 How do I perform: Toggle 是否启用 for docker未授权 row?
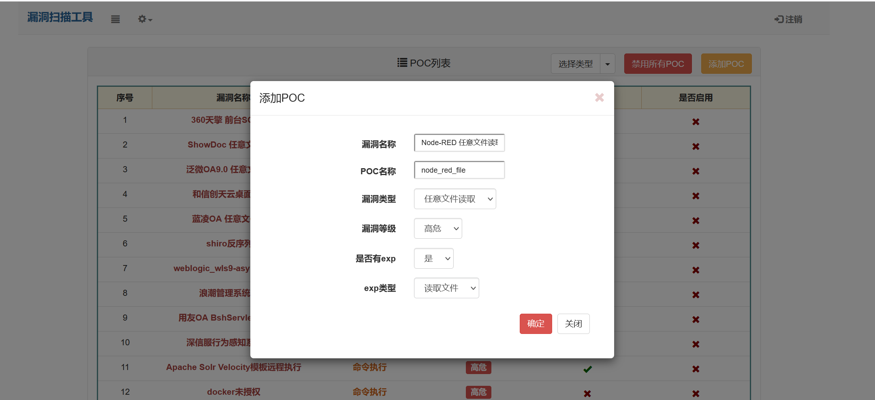(x=696, y=394)
